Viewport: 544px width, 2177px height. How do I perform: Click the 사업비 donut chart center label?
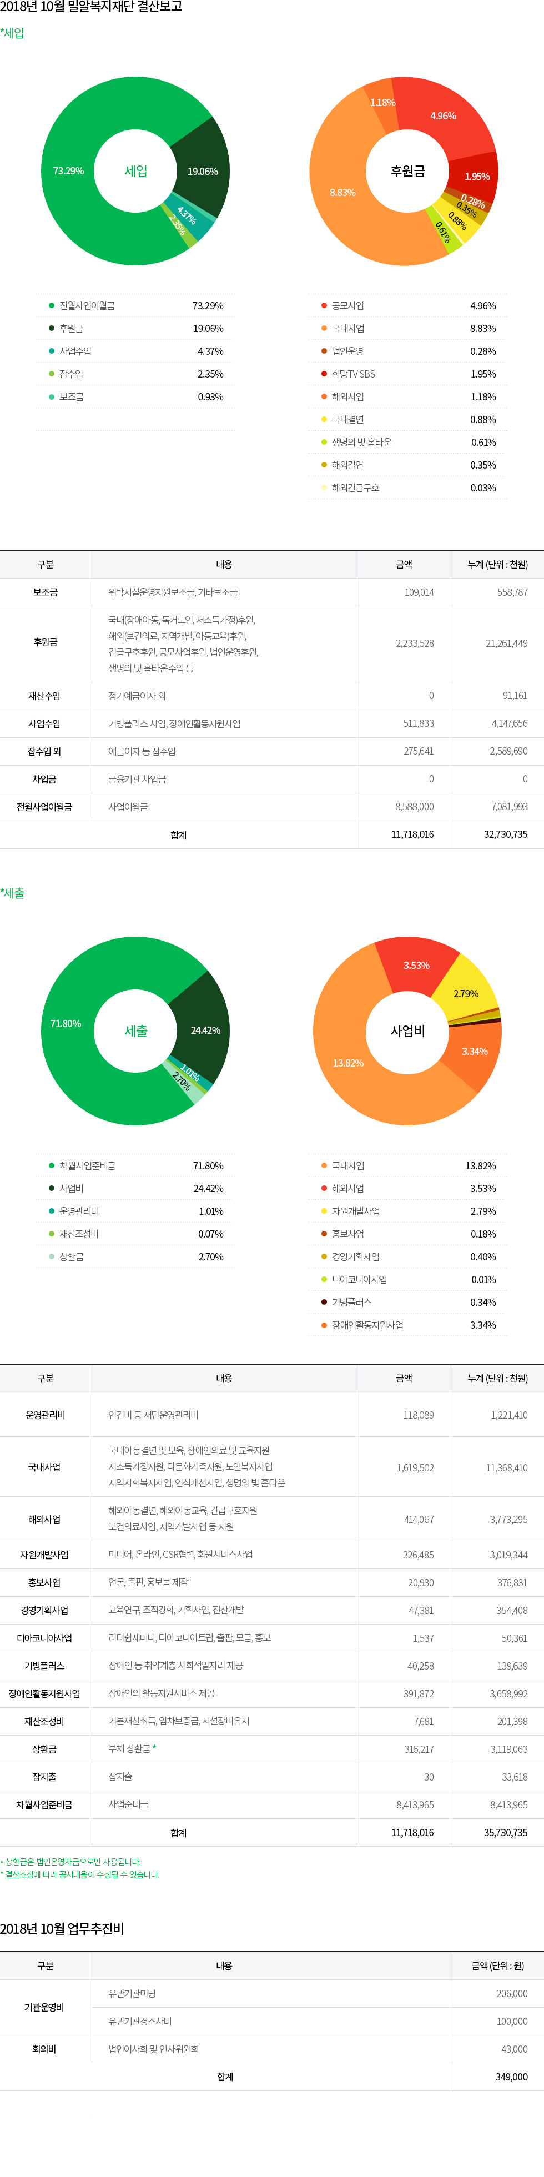tap(407, 1031)
